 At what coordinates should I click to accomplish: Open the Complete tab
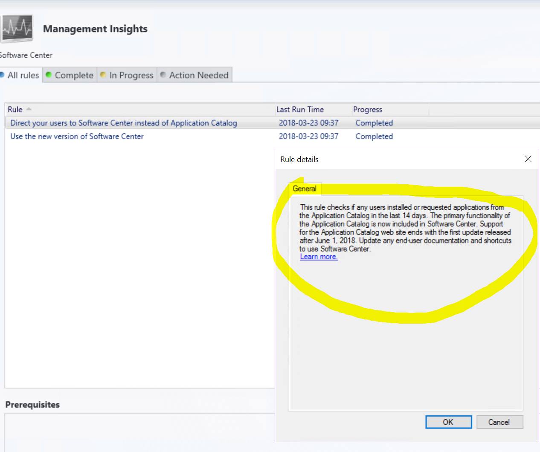click(x=70, y=75)
